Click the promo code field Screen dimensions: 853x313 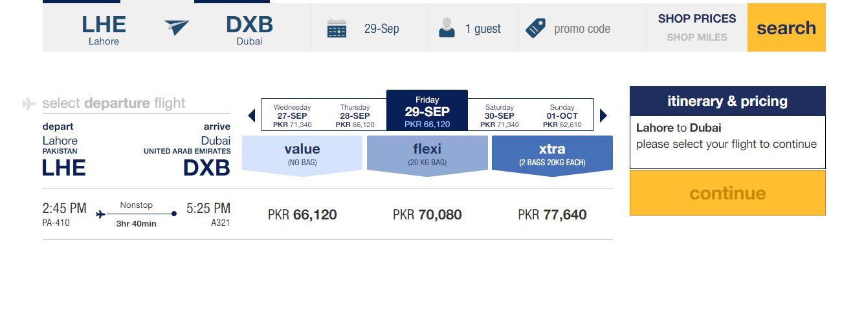click(x=582, y=29)
